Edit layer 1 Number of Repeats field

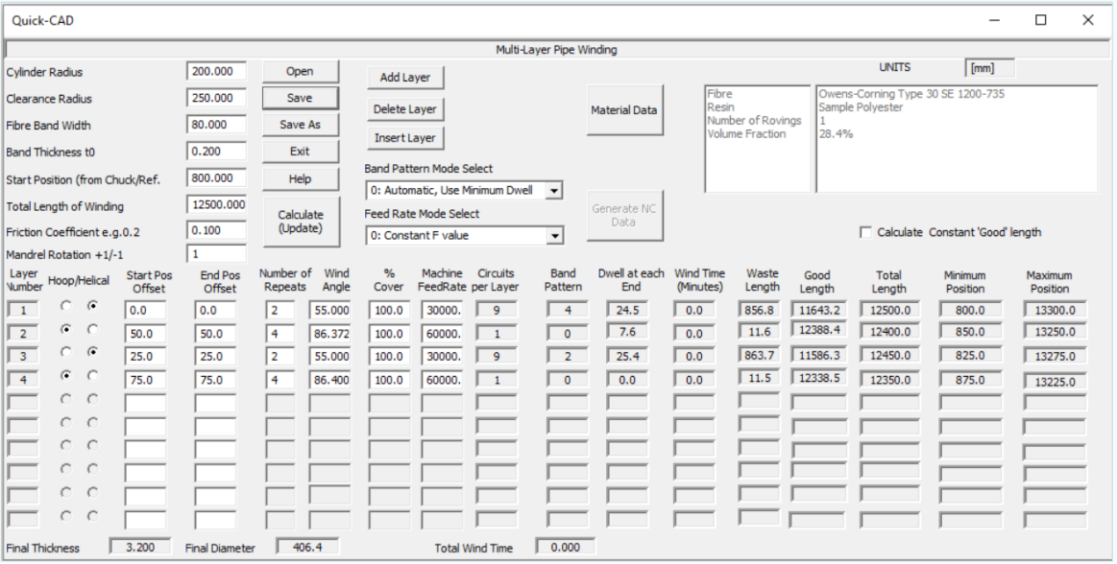click(x=279, y=310)
